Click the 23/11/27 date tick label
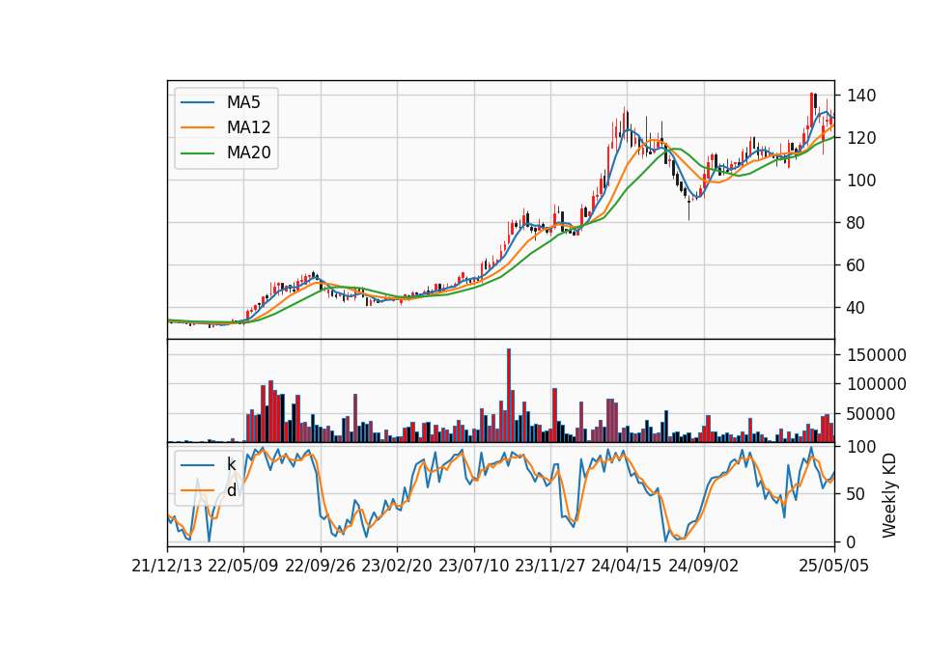 coord(550,566)
